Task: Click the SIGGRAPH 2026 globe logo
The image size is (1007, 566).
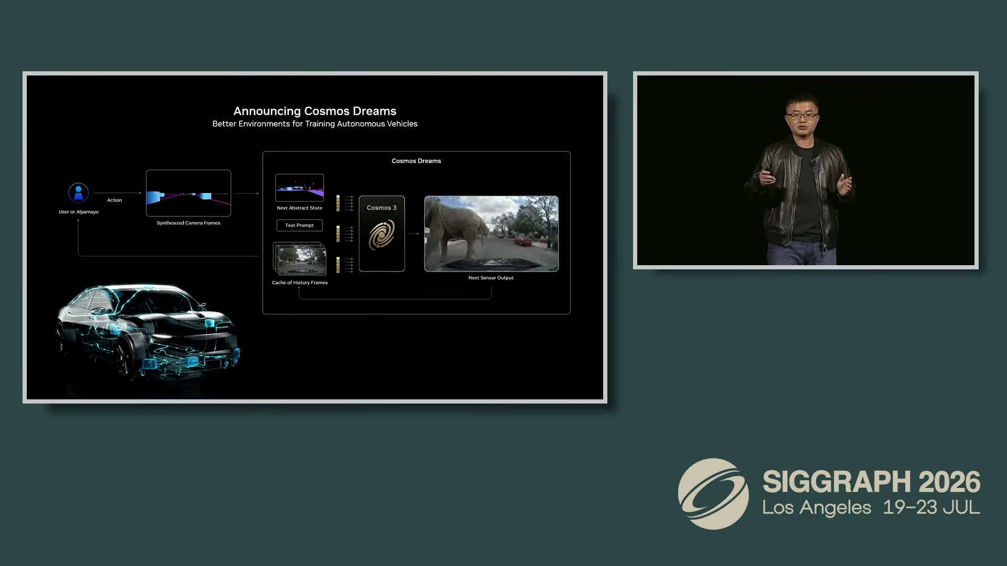Action: [713, 494]
